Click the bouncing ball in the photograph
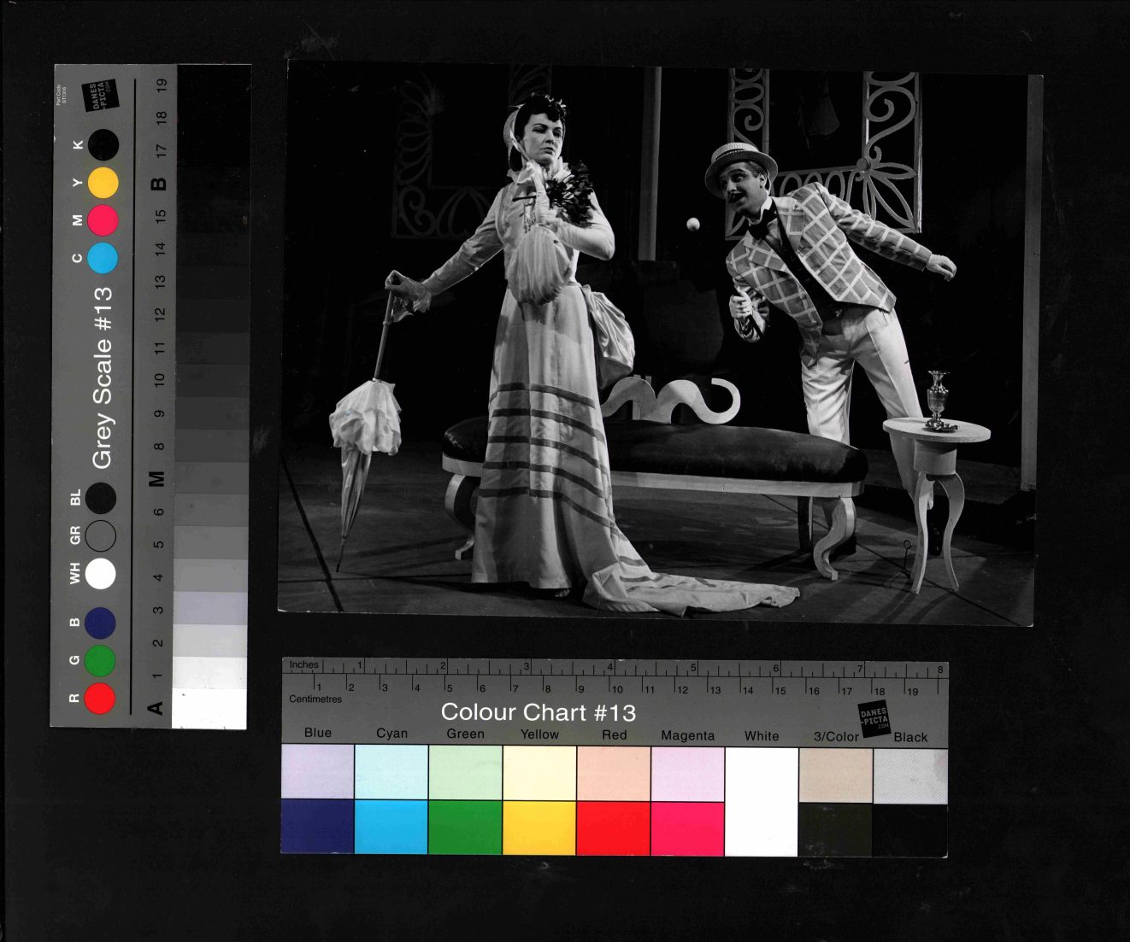The width and height of the screenshot is (1130, 942). tap(693, 225)
